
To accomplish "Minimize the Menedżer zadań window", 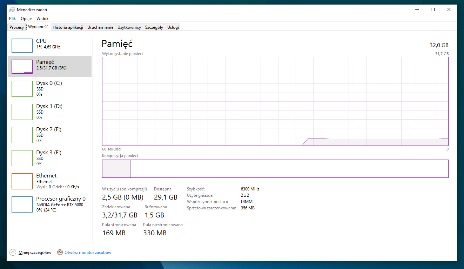I will point(417,10).
